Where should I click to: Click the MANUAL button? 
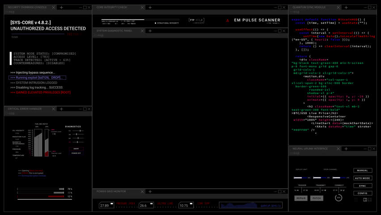tap(363, 171)
